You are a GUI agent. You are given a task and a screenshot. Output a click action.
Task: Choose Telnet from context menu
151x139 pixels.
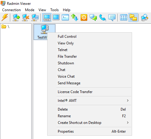click(x=90, y=50)
